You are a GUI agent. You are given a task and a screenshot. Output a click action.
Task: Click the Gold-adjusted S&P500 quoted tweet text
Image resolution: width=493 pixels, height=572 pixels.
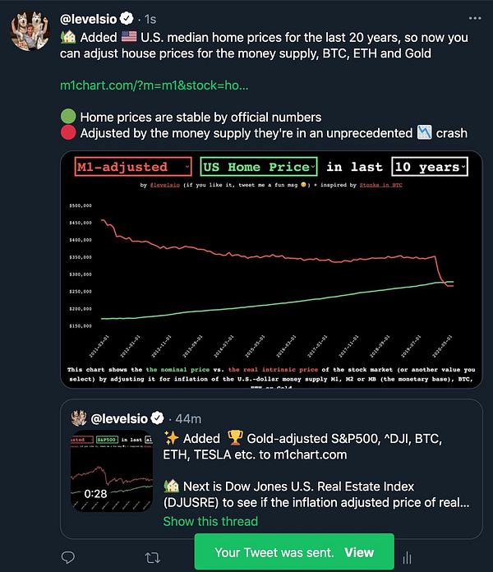click(312, 446)
